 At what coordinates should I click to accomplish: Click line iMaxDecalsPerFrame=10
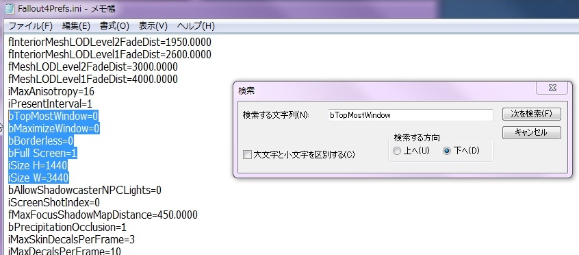click(x=64, y=251)
